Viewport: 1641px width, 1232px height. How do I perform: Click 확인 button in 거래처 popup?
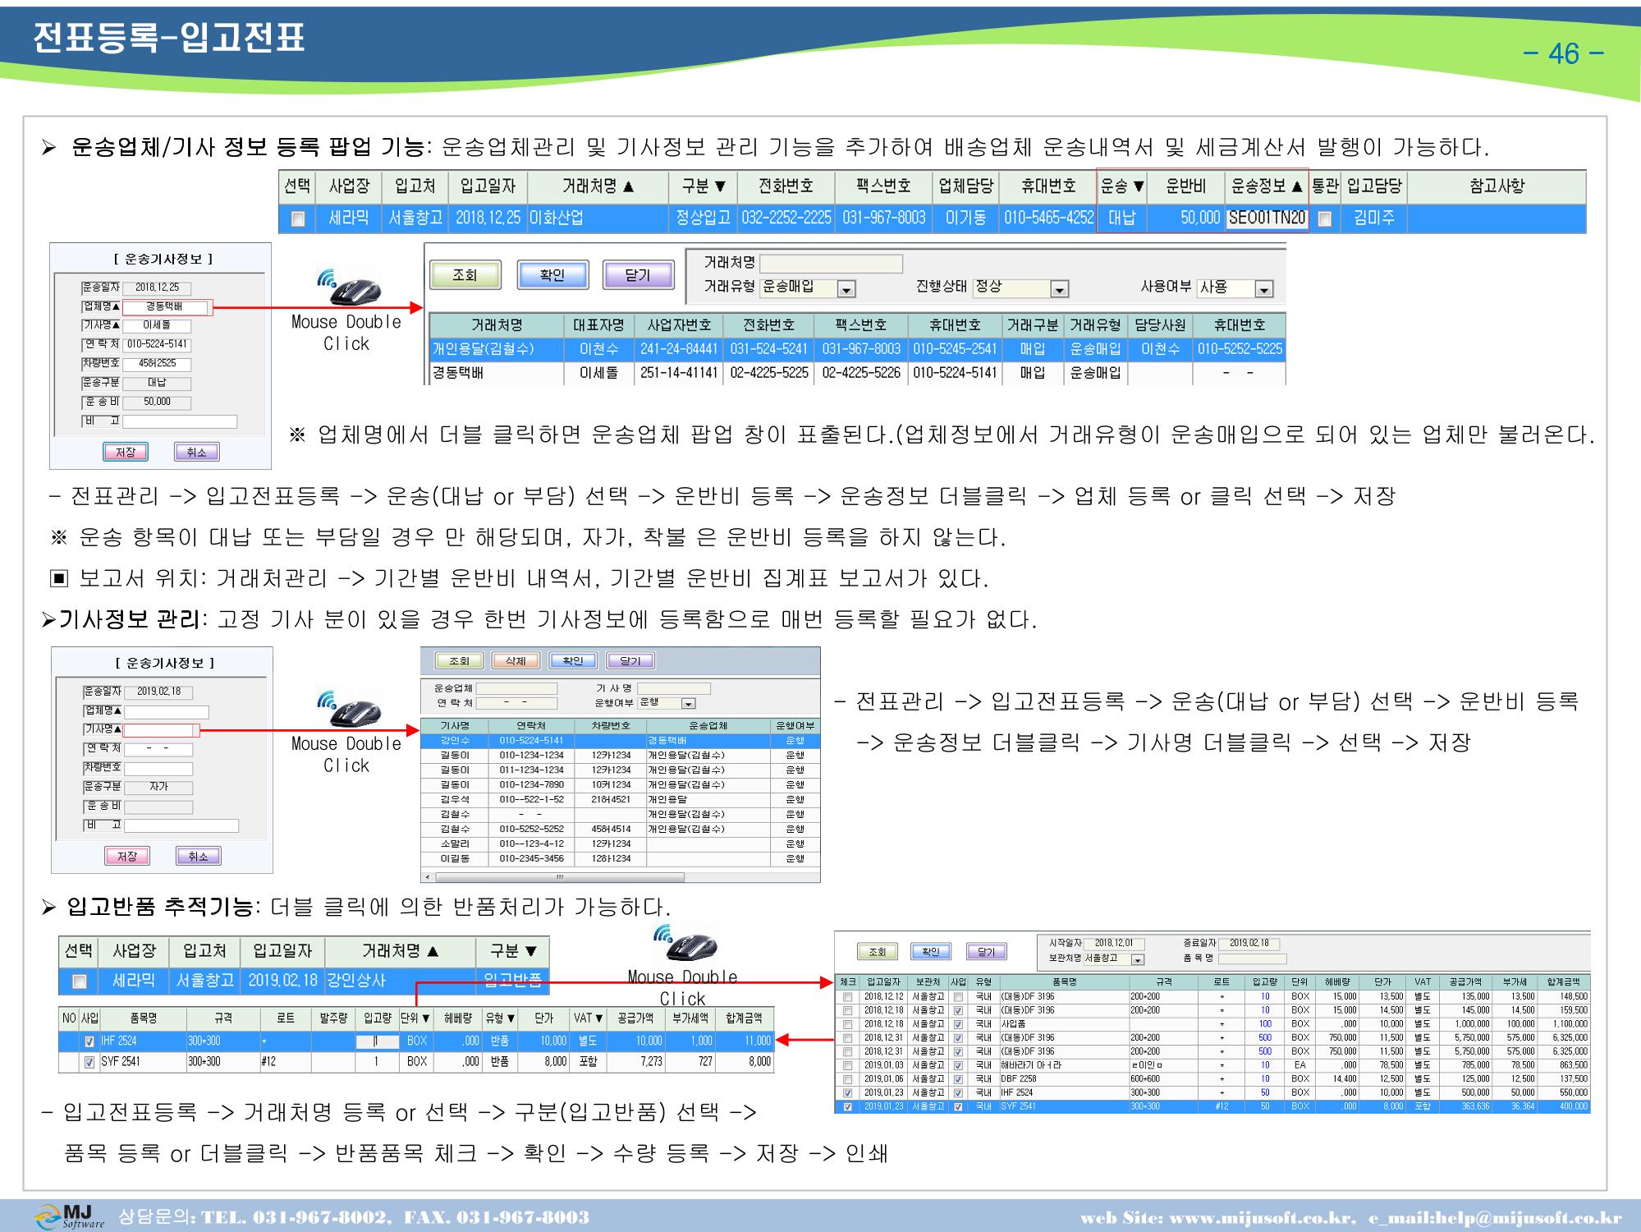[552, 275]
